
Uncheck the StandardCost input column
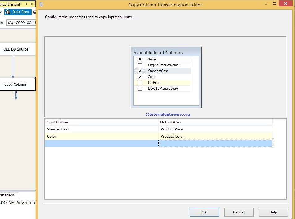pyautogui.click(x=140, y=71)
